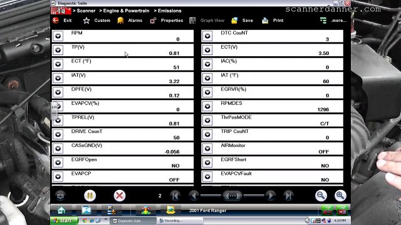This screenshot has height=225, width=401.
Task: Open the TRIP CouNT dropdown arrow
Action: pyautogui.click(x=207, y=134)
